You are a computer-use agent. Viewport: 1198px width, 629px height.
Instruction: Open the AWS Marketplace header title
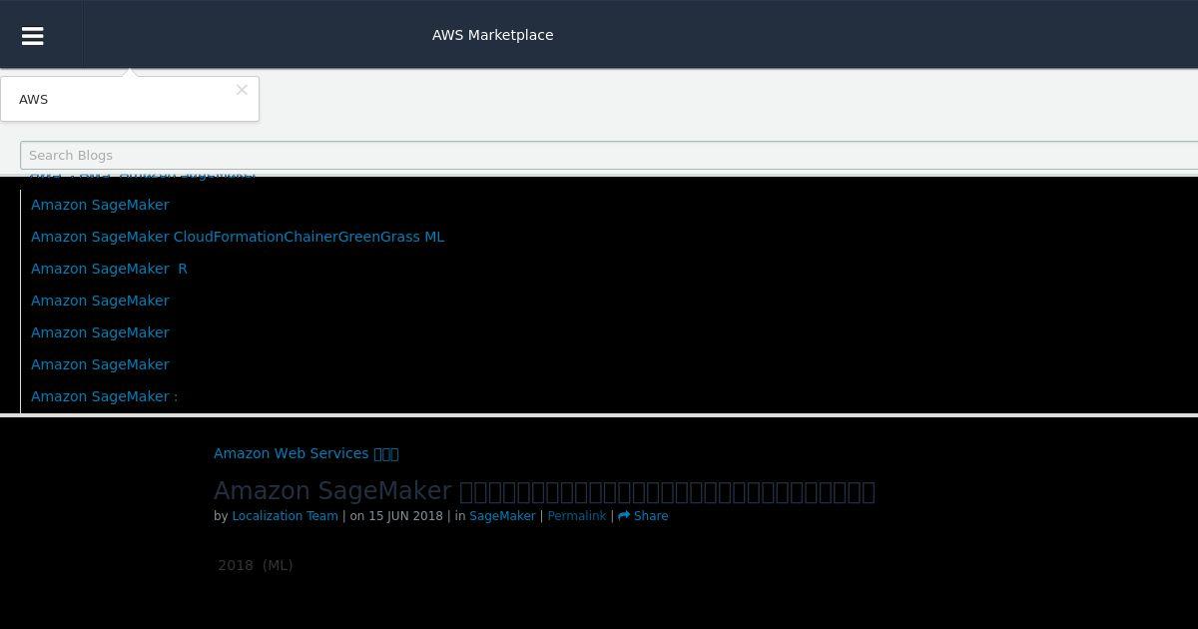pos(492,35)
